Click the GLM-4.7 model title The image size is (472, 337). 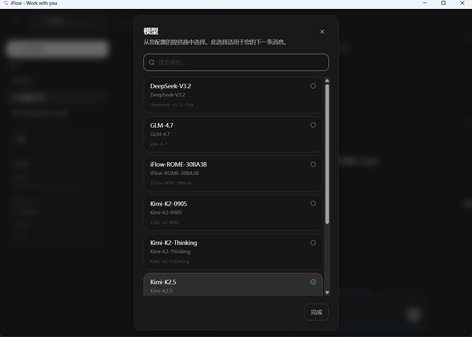(x=161, y=126)
